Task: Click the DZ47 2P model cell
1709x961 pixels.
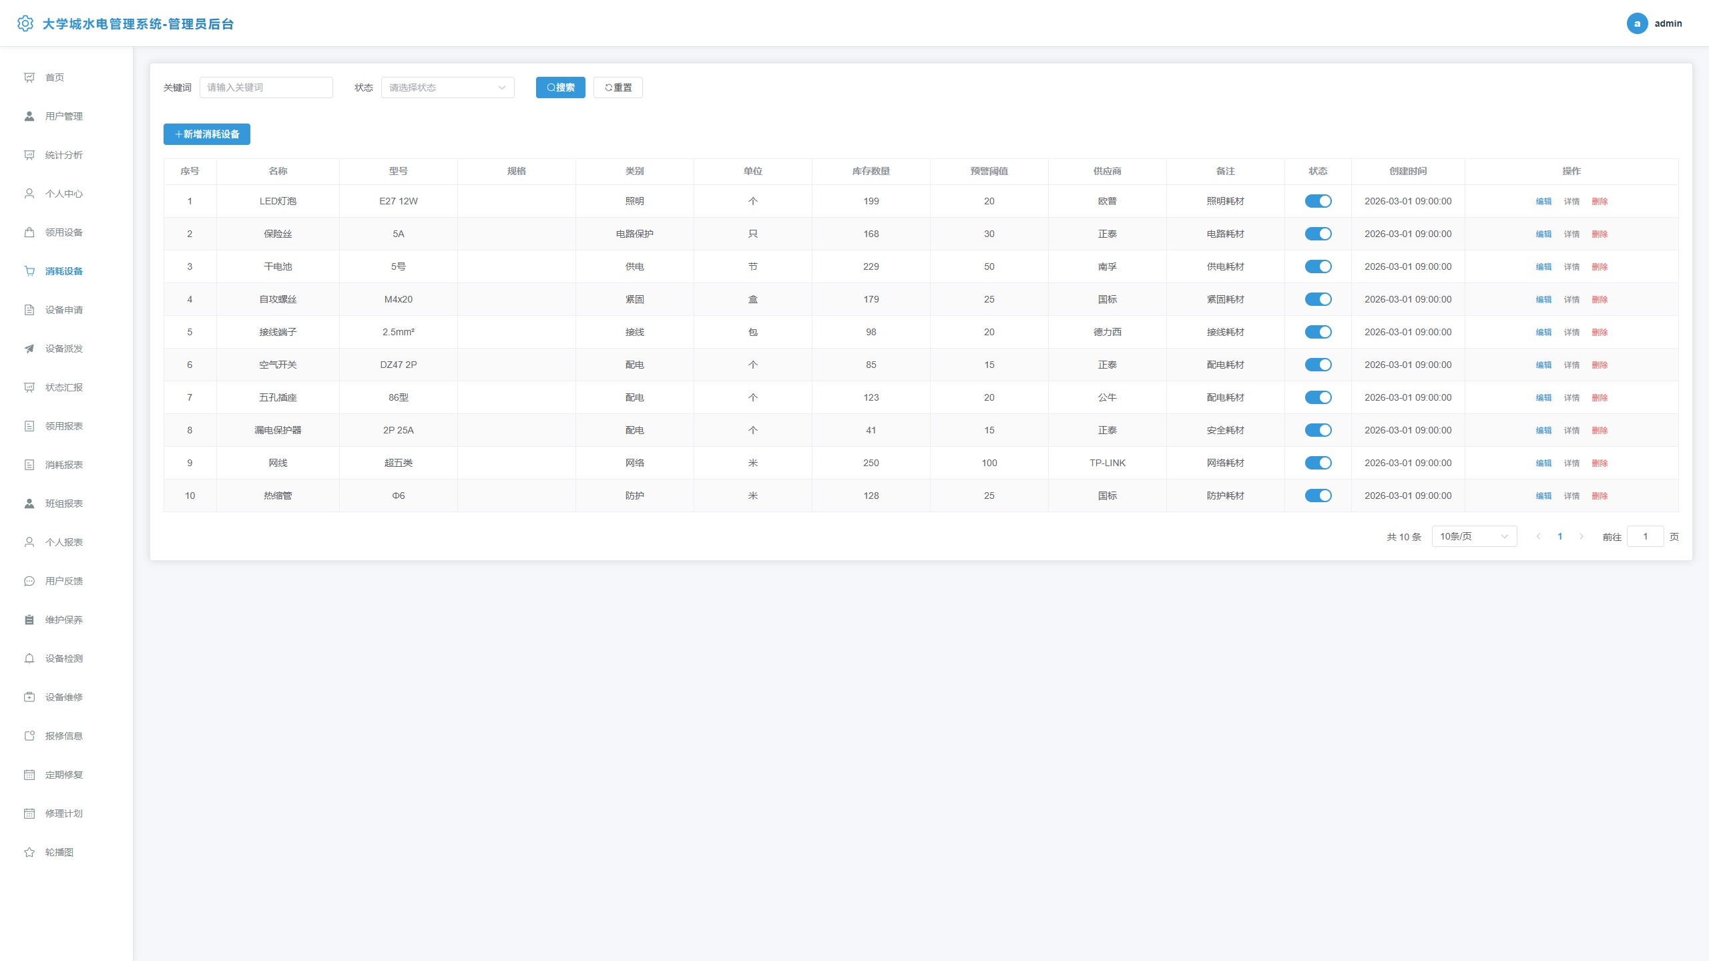Action: (399, 365)
